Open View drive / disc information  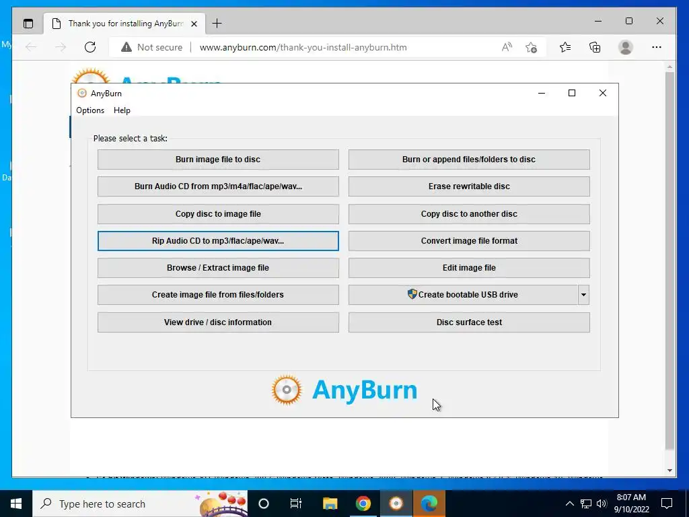(218, 322)
